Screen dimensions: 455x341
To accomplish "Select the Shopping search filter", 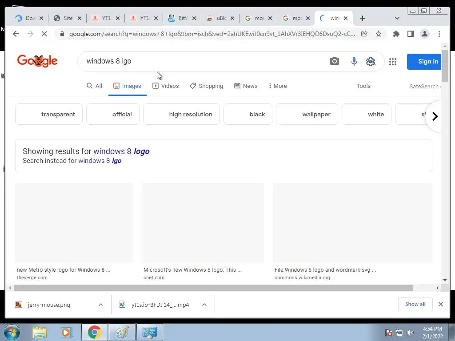I will [206, 86].
